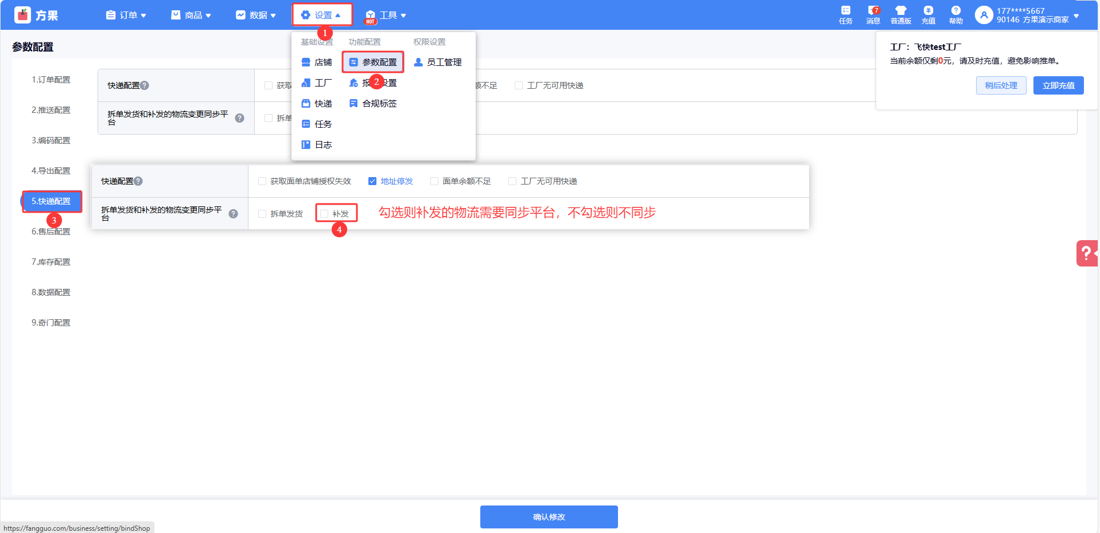Image resolution: width=1100 pixels, height=533 pixels.
Task: Go to the 4.导出配置 section
Action: 51,171
